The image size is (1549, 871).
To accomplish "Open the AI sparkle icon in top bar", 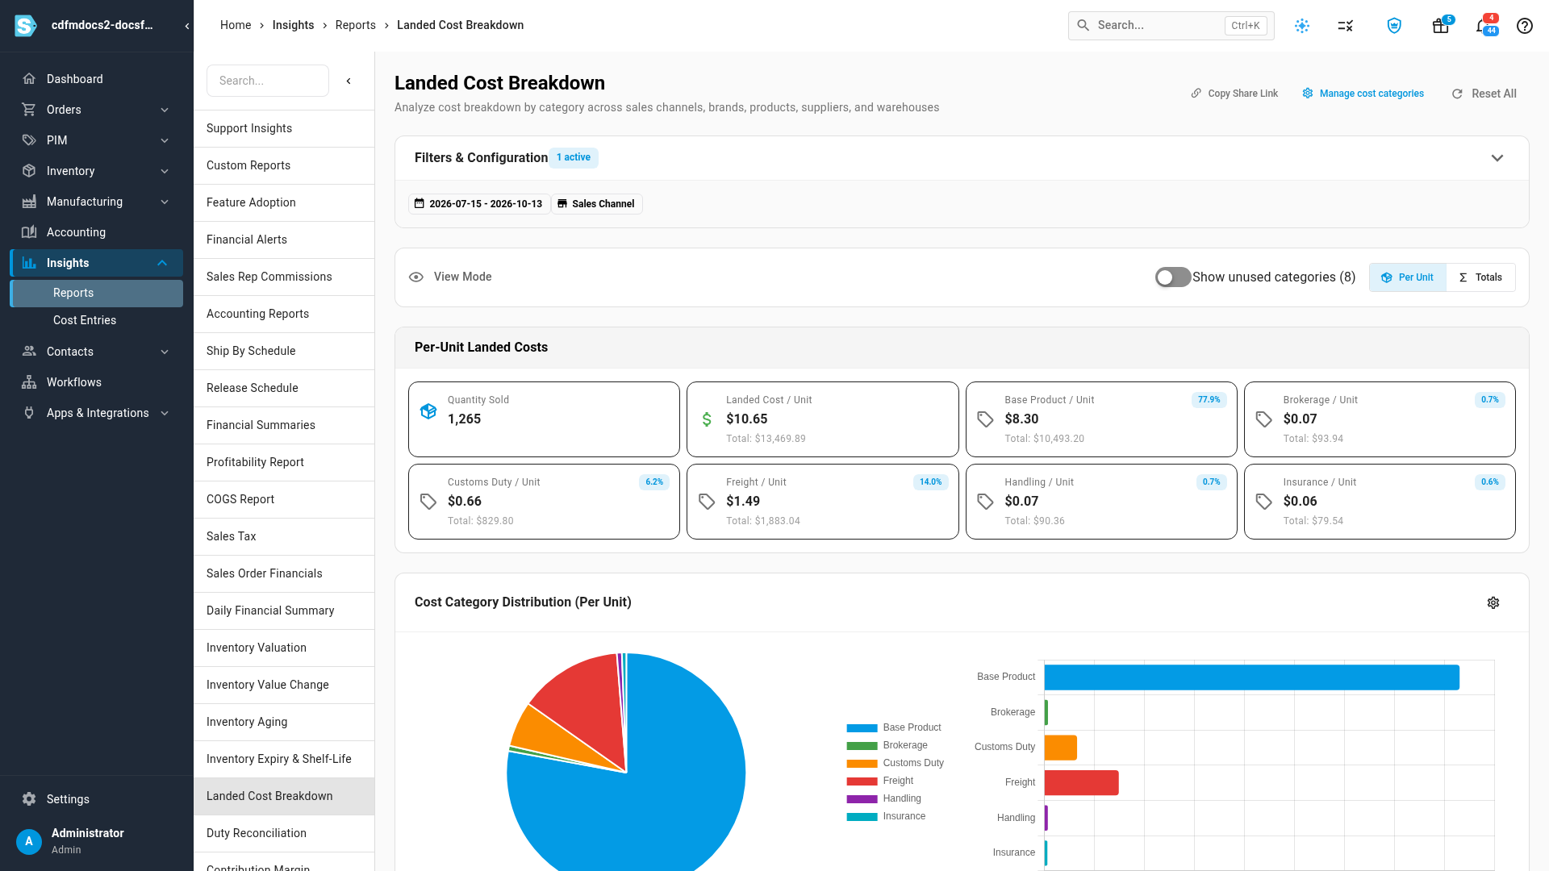I will point(1302,26).
